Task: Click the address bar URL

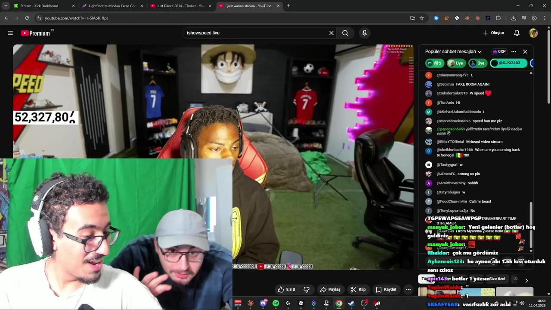Action: pos(77,18)
